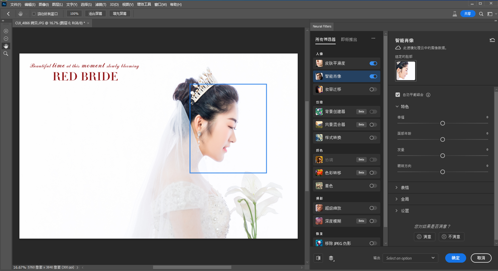Open the three-dots filter options menu
This screenshot has height=271, width=498.
click(x=373, y=38)
